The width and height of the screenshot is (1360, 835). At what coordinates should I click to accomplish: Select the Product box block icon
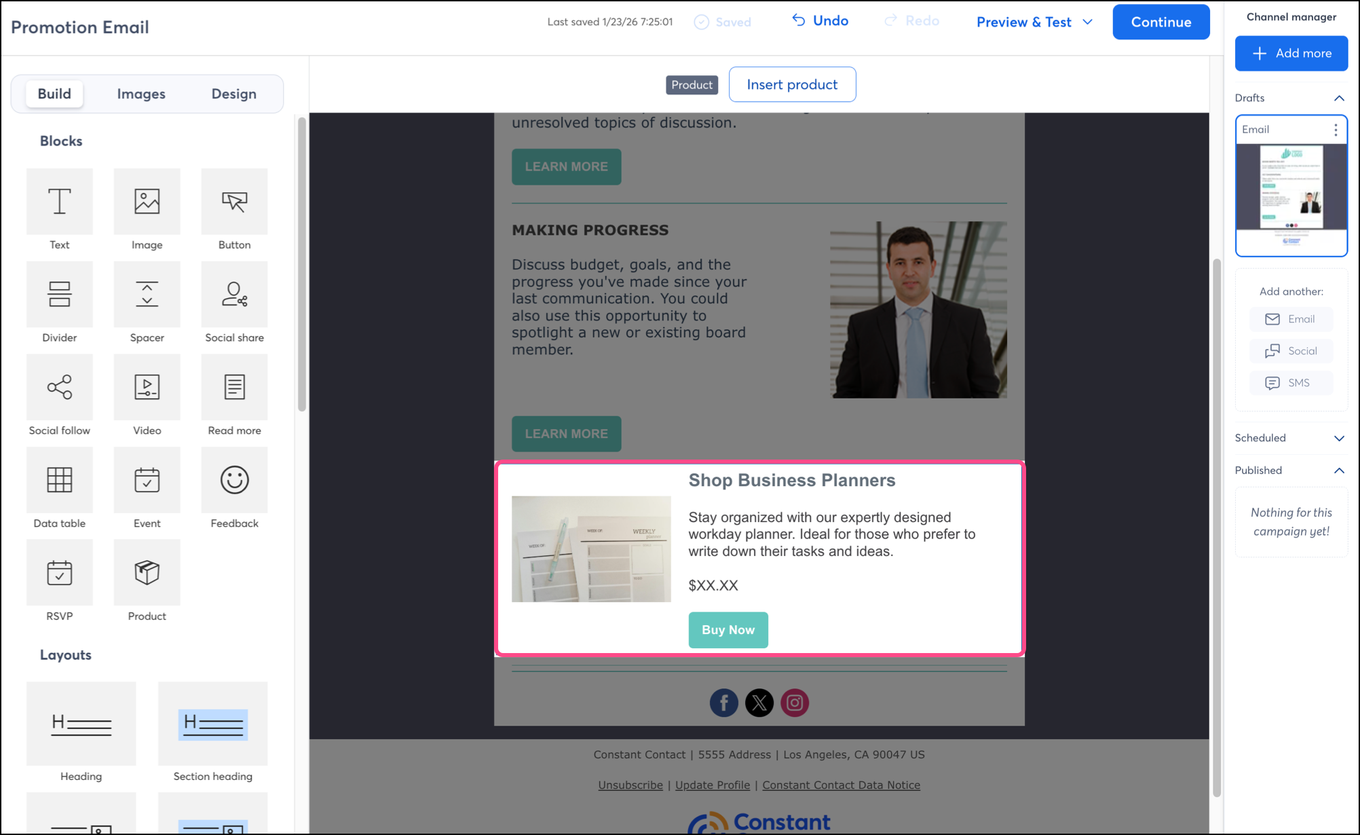point(147,572)
